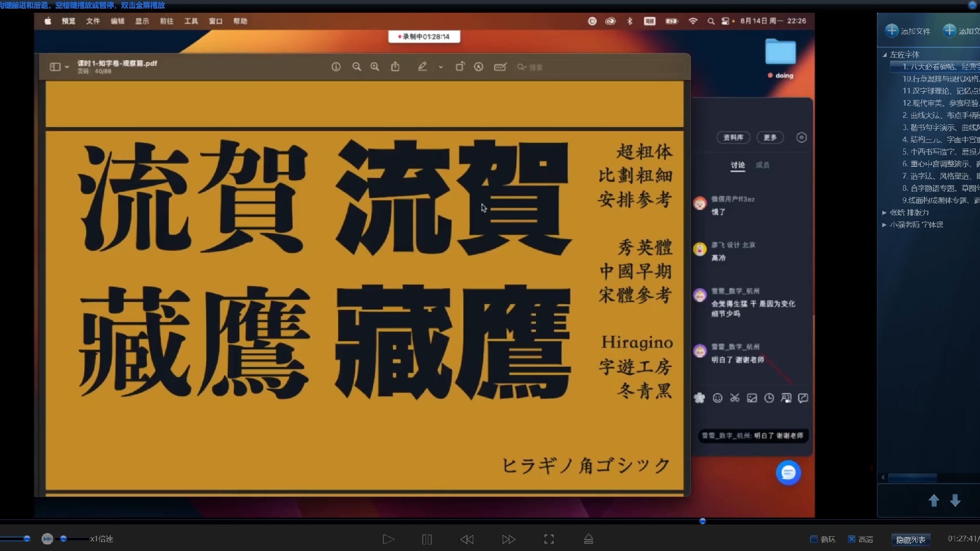Click the rewind button

tap(467, 539)
